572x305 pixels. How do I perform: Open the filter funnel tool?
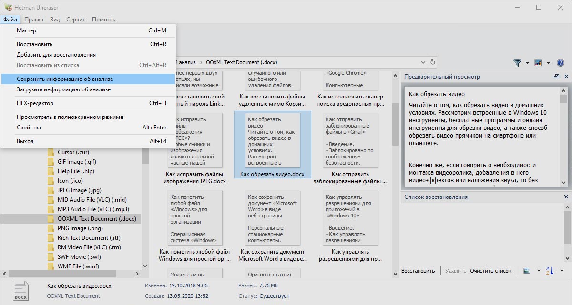(x=517, y=63)
